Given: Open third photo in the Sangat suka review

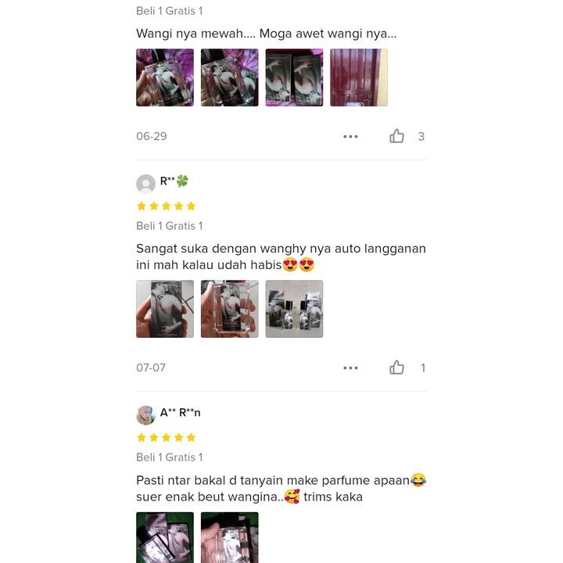Looking at the screenshot, I should point(294,309).
